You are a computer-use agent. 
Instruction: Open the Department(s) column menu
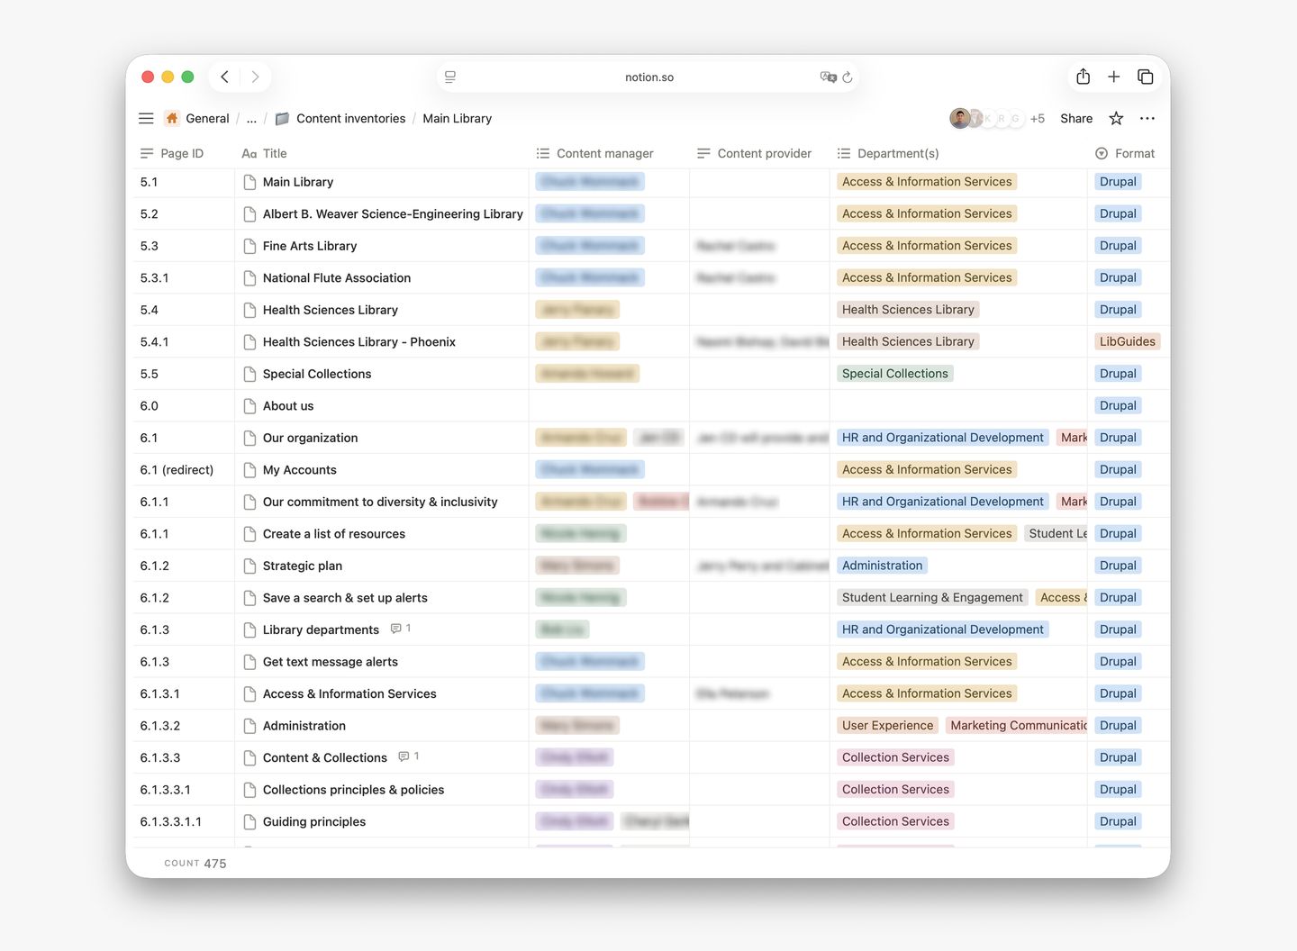coord(842,153)
